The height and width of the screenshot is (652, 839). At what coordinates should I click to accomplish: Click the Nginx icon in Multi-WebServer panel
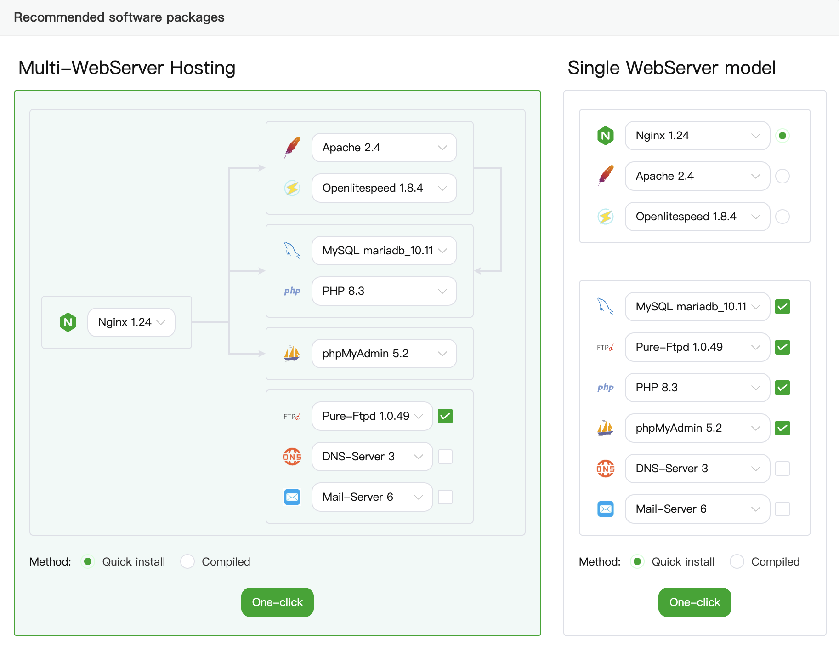[x=68, y=322]
